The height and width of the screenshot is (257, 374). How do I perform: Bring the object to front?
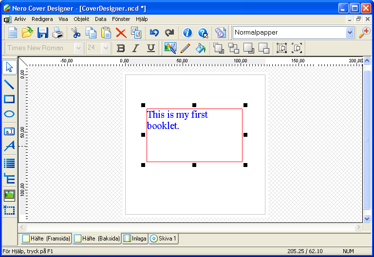[x=219, y=48]
